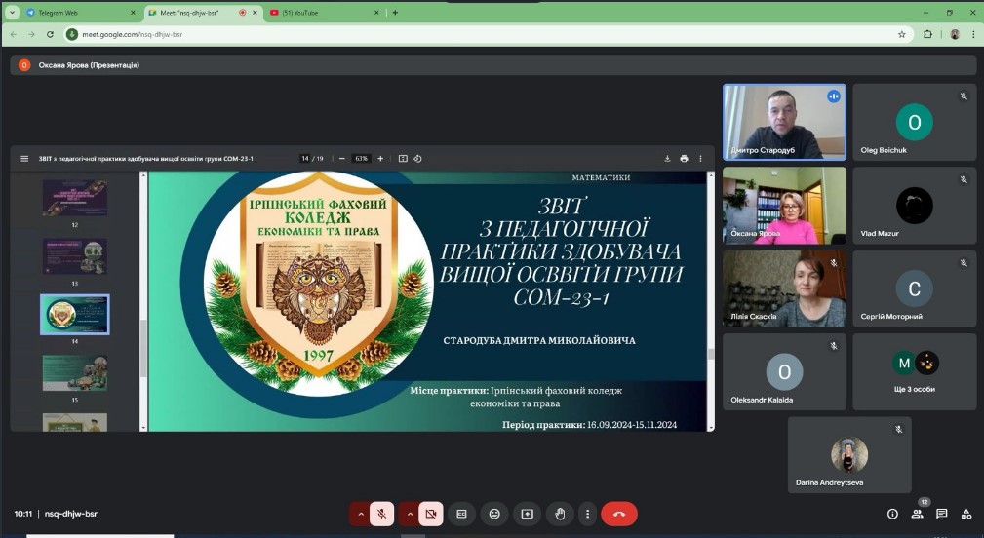Select Лілія Скасків video tile
Screen dimensions: 984x538
click(x=784, y=289)
